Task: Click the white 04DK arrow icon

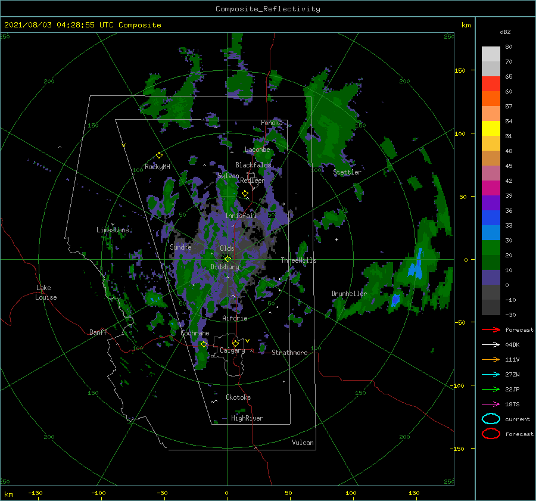Action: coord(491,345)
